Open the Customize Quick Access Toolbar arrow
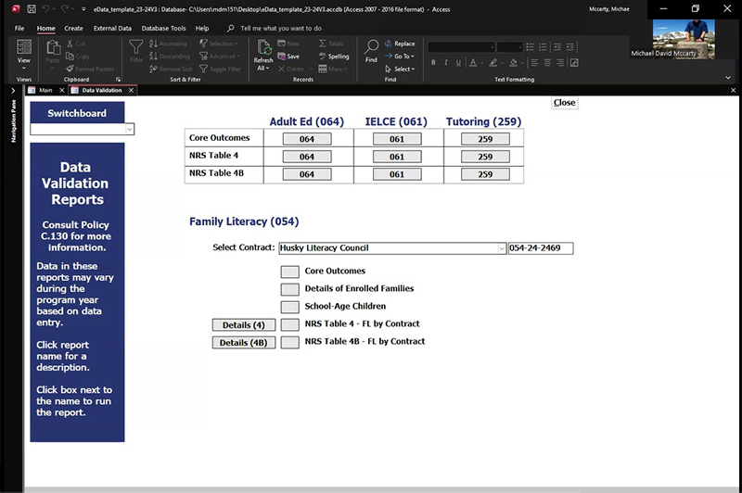 83,9
